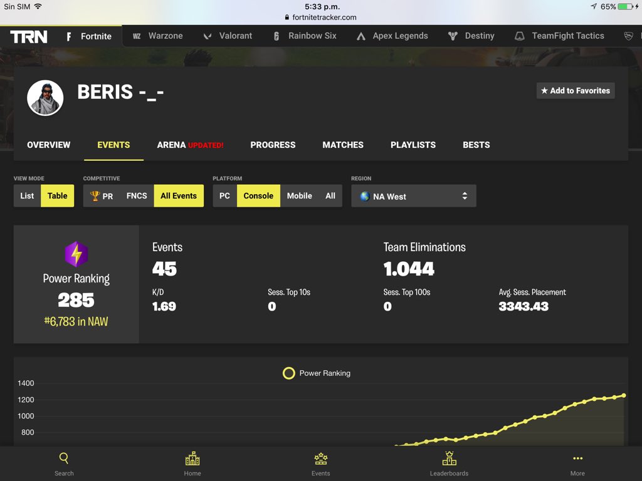
Task: Choose PC platform
Action: tap(224, 196)
